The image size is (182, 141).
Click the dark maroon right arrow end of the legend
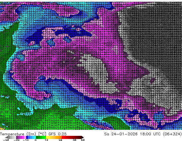pyautogui.click(x=83, y=137)
